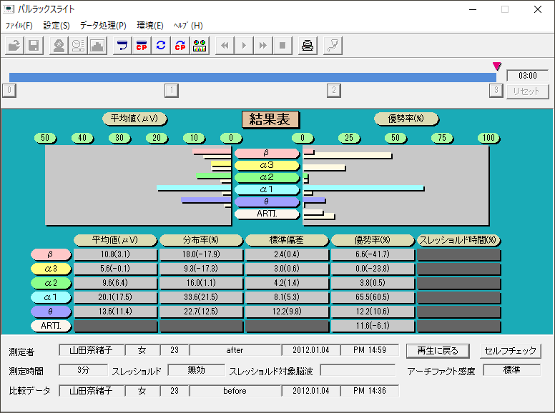Open the データ処理(P) menu
Screen dimensions: 555x413
click(x=103, y=26)
